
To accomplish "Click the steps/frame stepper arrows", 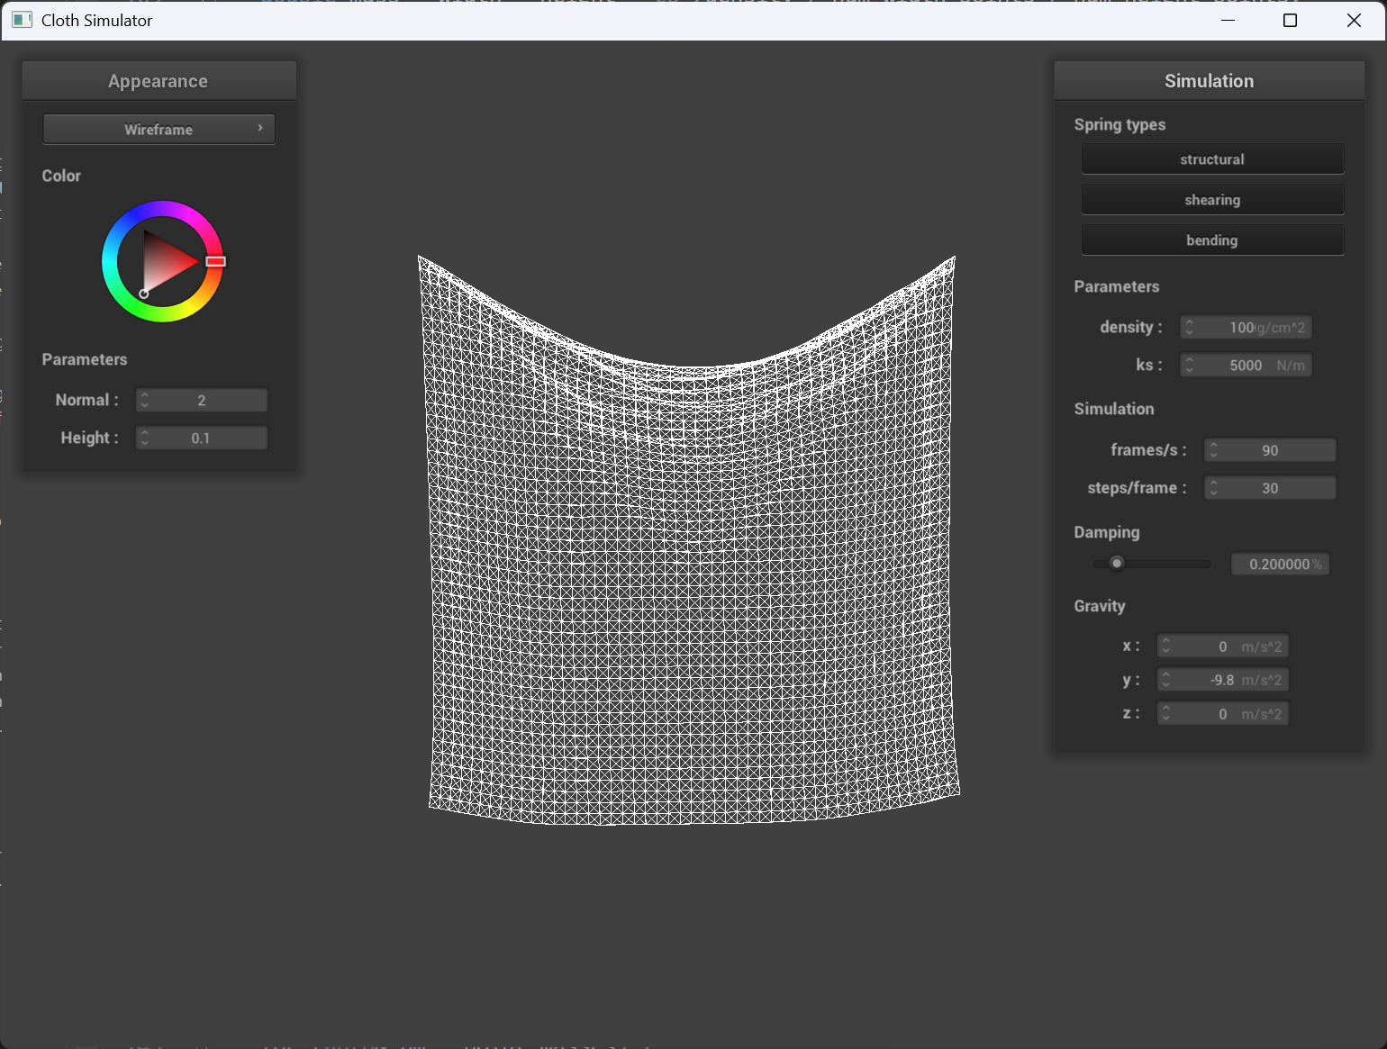I will pos(1214,488).
